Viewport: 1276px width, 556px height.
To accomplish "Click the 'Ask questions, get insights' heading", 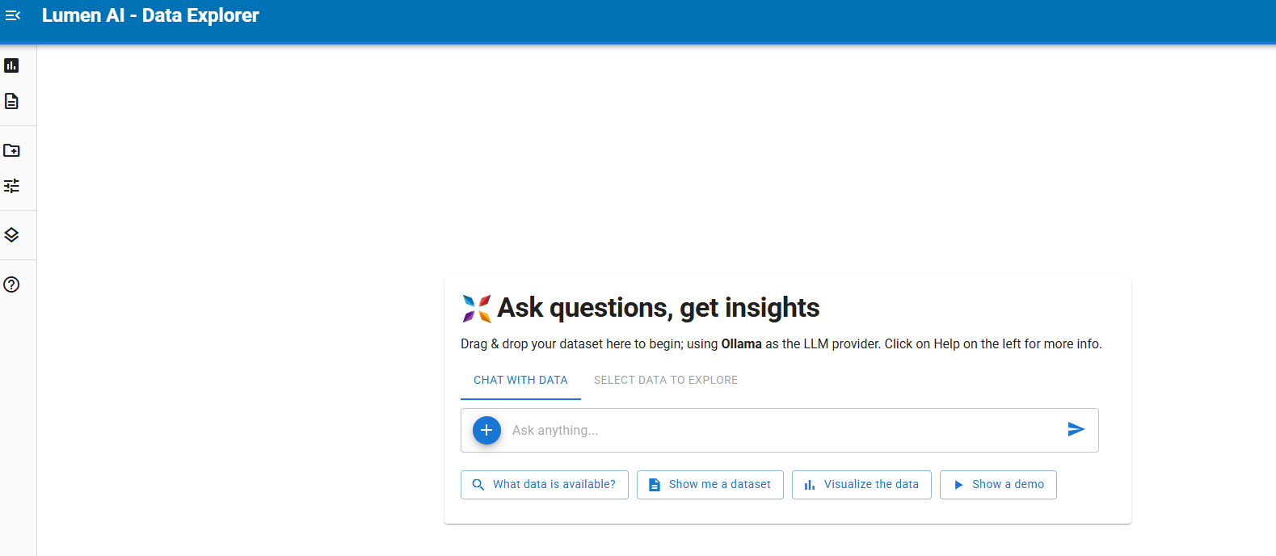I will coord(658,308).
